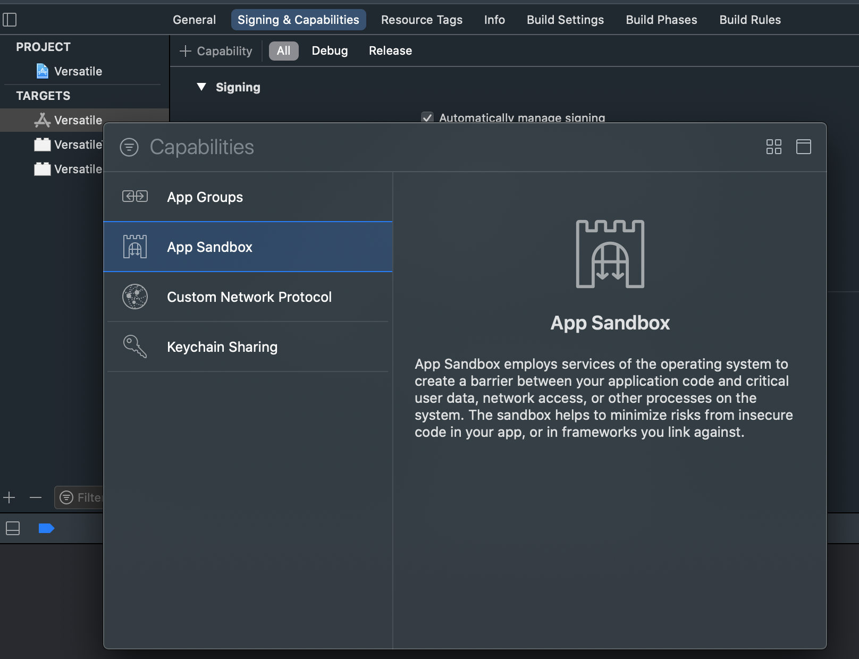Click the plus icon beside Capability
The width and height of the screenshot is (859, 659).
(186, 51)
